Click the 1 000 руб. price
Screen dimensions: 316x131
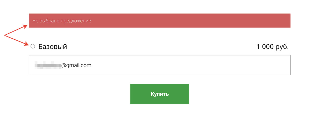(273, 47)
